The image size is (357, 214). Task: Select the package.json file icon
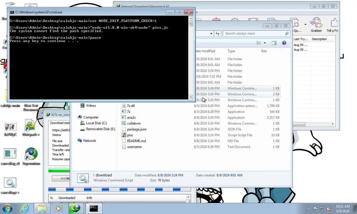(x=124, y=129)
